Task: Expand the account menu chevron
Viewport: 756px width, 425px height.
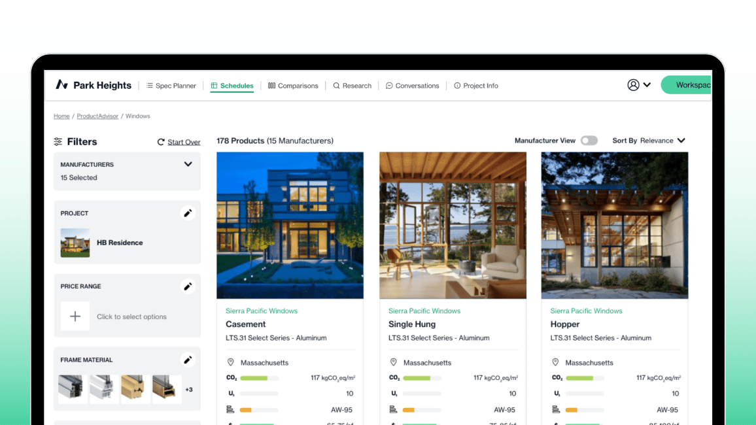Action: pos(647,85)
